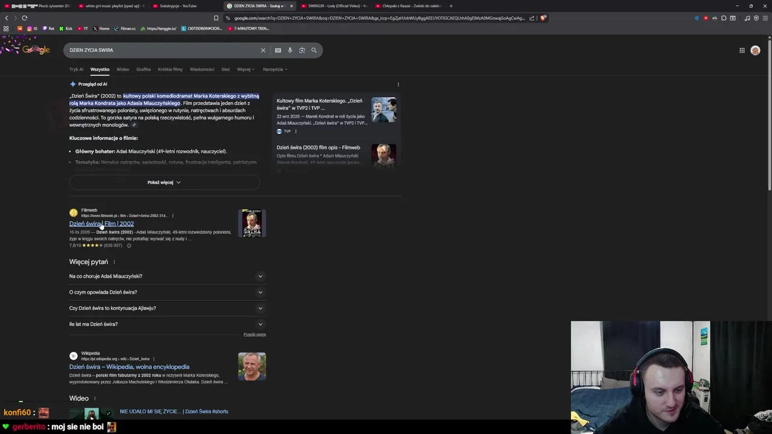Image resolution: width=772 pixels, height=434 pixels.
Task: Expand question Ile lat ma Dzień świra
Action: (x=167, y=324)
